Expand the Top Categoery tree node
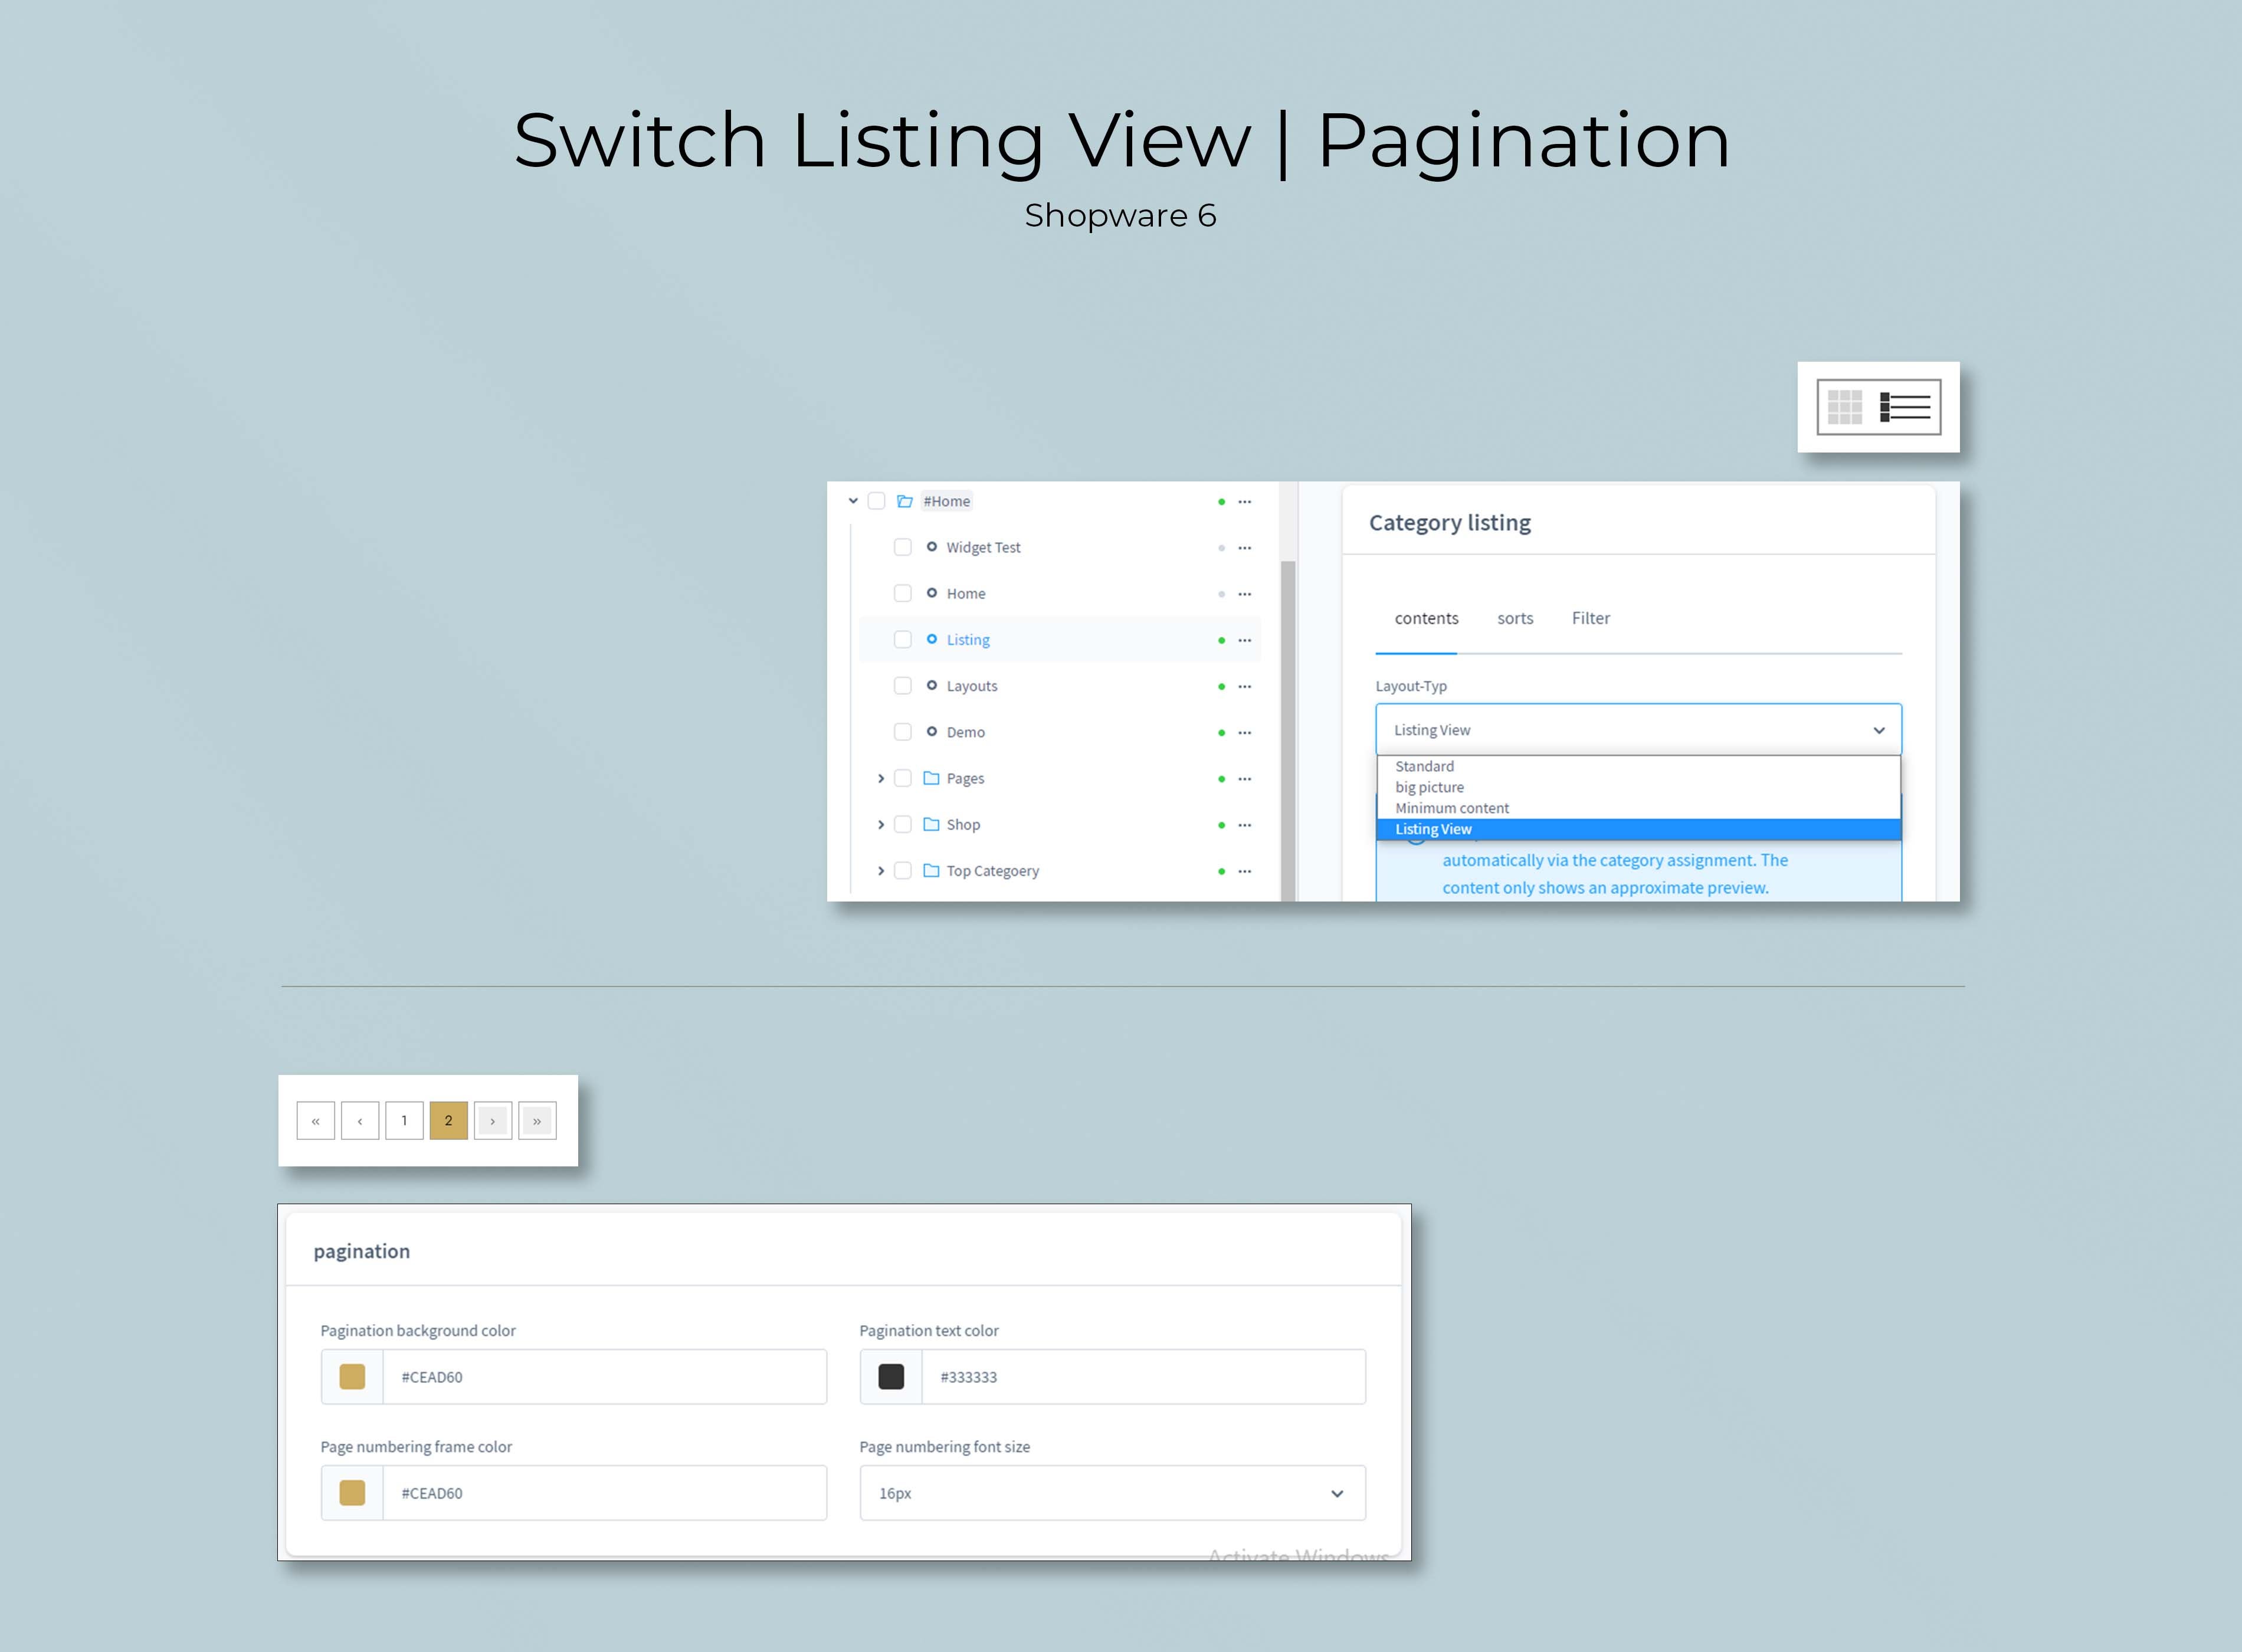Screen dimensions: 2242x1652 881,870
